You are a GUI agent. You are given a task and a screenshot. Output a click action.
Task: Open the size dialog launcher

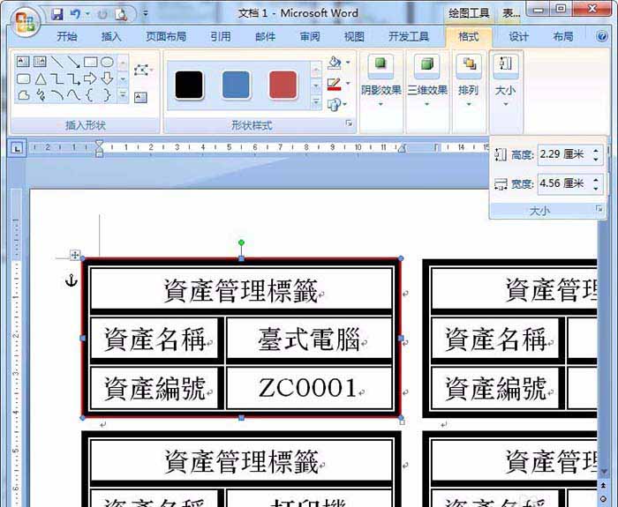(599, 209)
